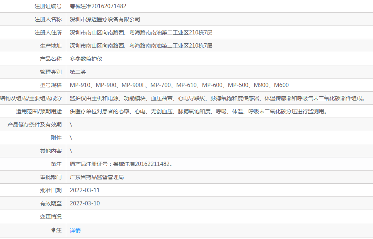The image size is (373, 239).
Task: Click the 注册证编号 label
Action: pyautogui.click(x=48, y=6)
